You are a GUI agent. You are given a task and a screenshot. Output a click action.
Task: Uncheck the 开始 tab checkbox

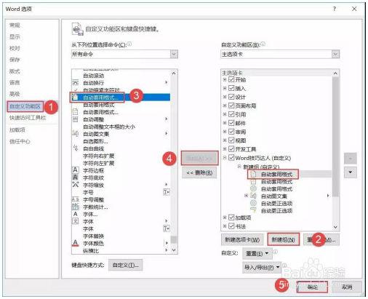231,79
